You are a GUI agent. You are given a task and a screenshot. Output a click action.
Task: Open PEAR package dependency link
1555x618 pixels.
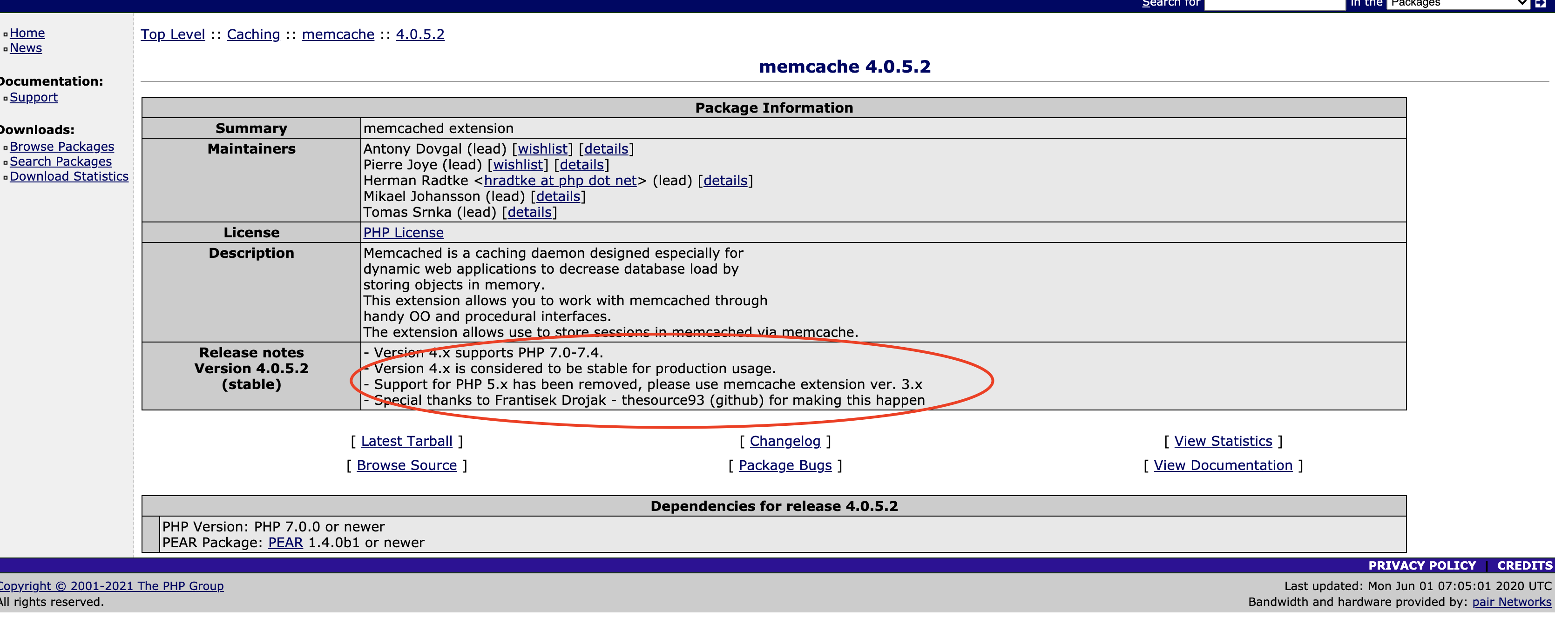[285, 543]
